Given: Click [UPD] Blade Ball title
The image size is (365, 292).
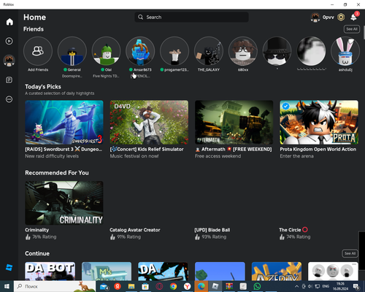Looking at the screenshot, I should click(212, 230).
